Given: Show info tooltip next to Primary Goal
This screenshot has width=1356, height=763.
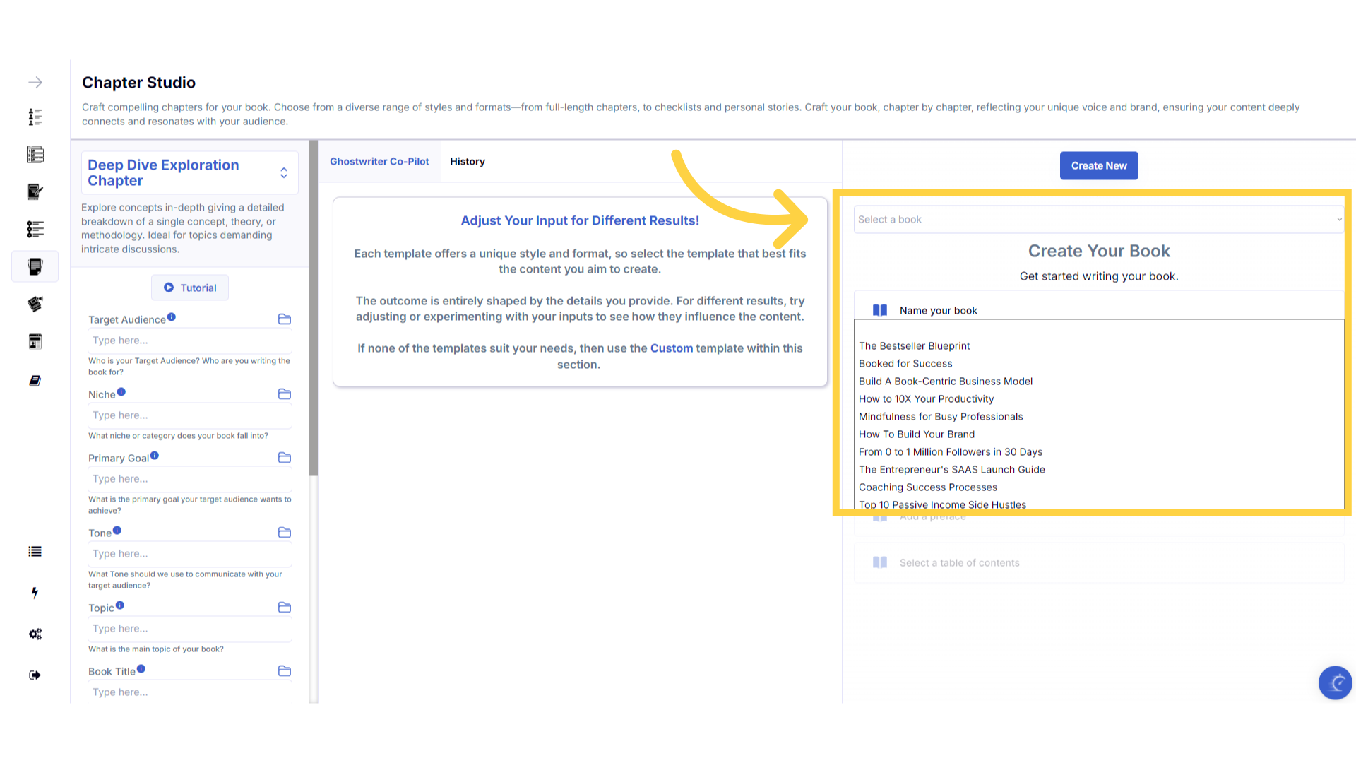Looking at the screenshot, I should (155, 456).
